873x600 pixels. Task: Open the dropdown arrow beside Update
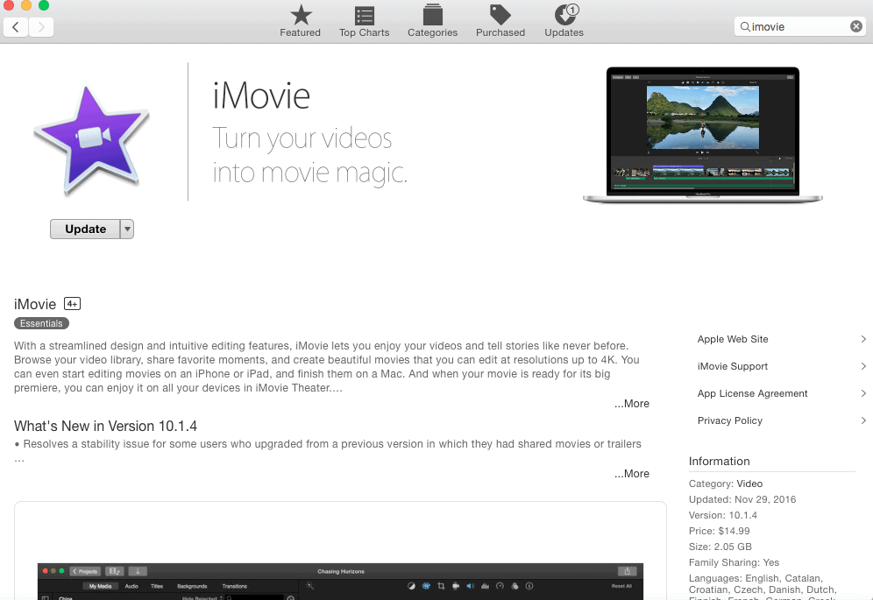(x=127, y=229)
